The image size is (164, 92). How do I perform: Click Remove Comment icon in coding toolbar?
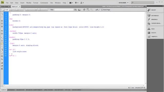(x=2, y=50)
